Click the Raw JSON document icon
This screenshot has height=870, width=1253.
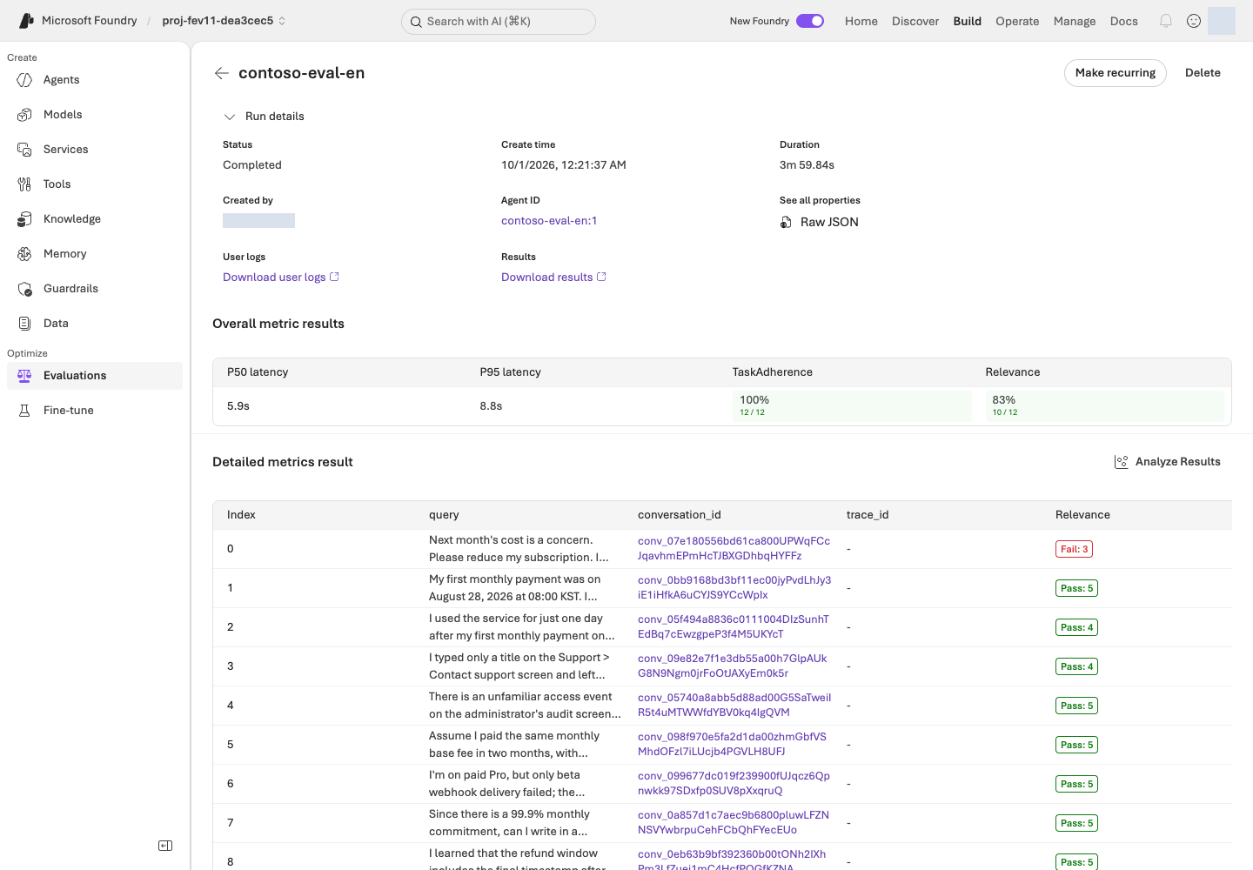pyautogui.click(x=786, y=223)
